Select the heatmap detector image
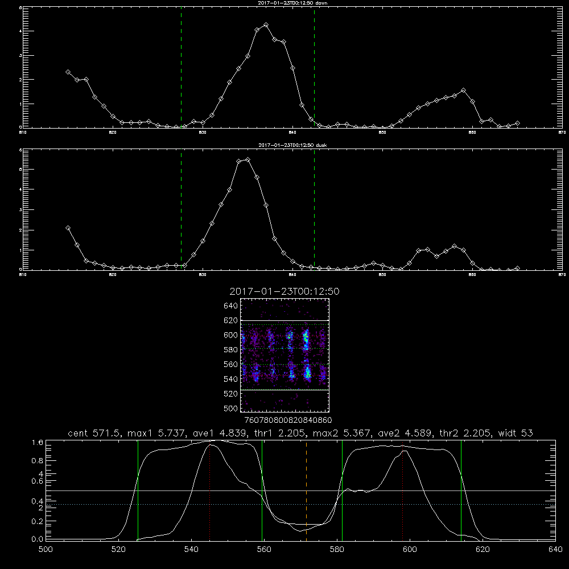 [284, 355]
